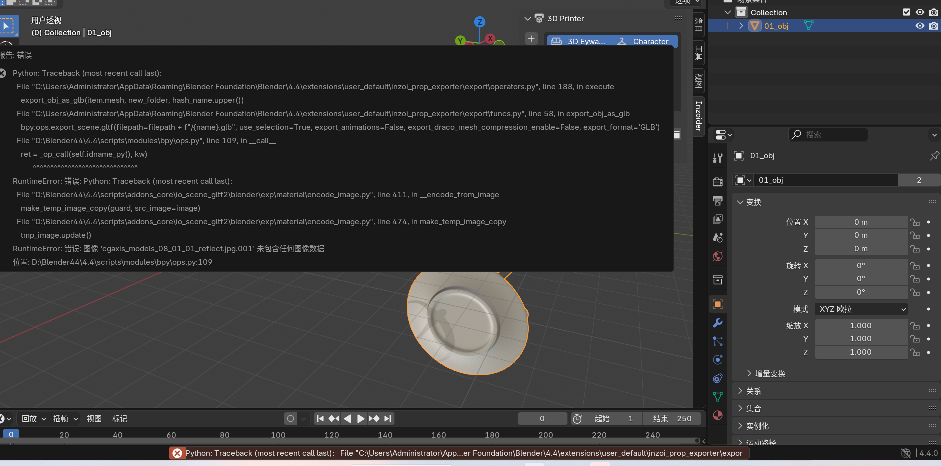Click the 3D Eywa... button
941x466 pixels.
(x=579, y=42)
